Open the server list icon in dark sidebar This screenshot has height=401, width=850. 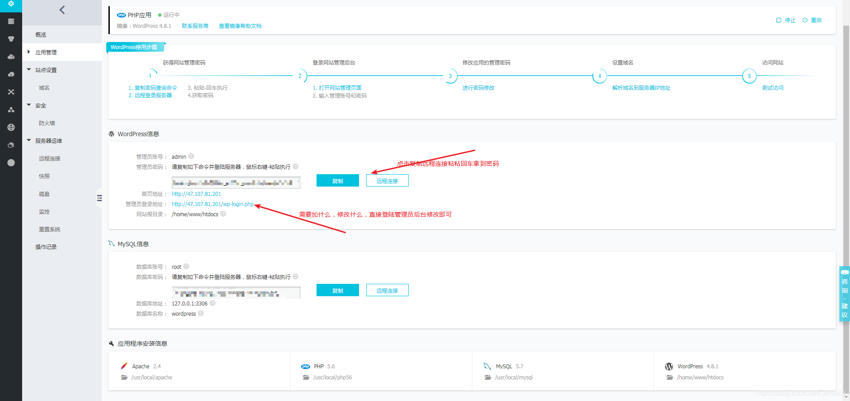coord(11,21)
